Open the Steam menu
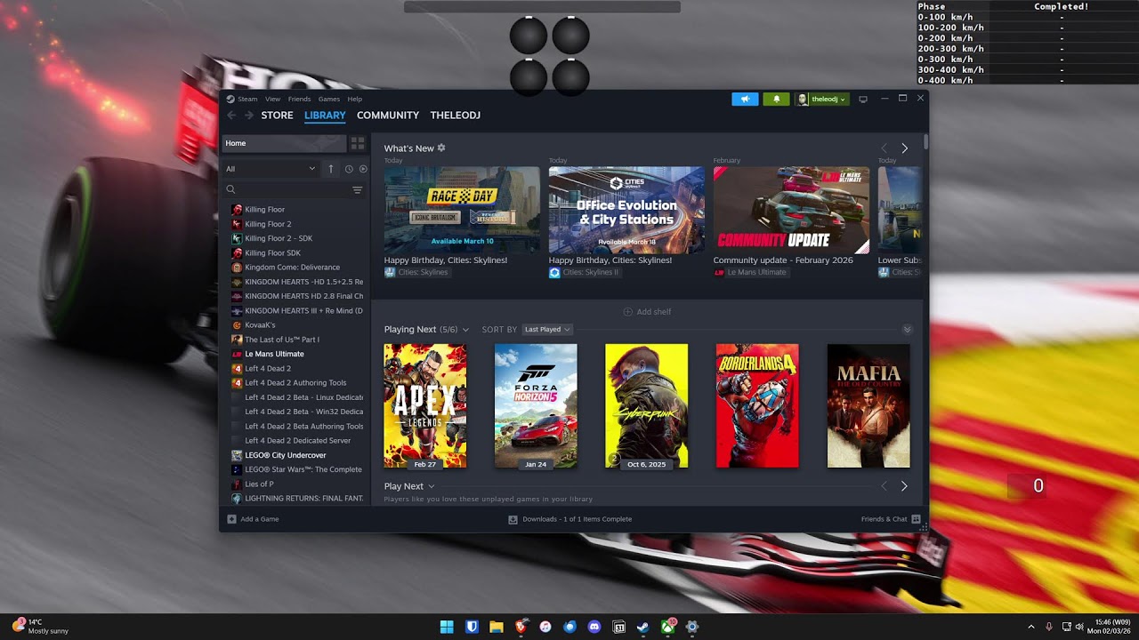Viewport: 1139px width, 640px height. click(x=247, y=99)
